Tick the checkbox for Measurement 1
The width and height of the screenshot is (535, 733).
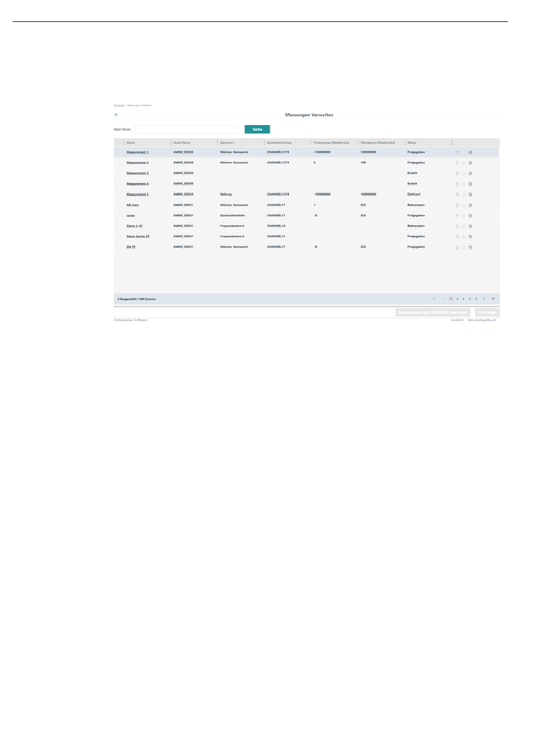coord(119,152)
